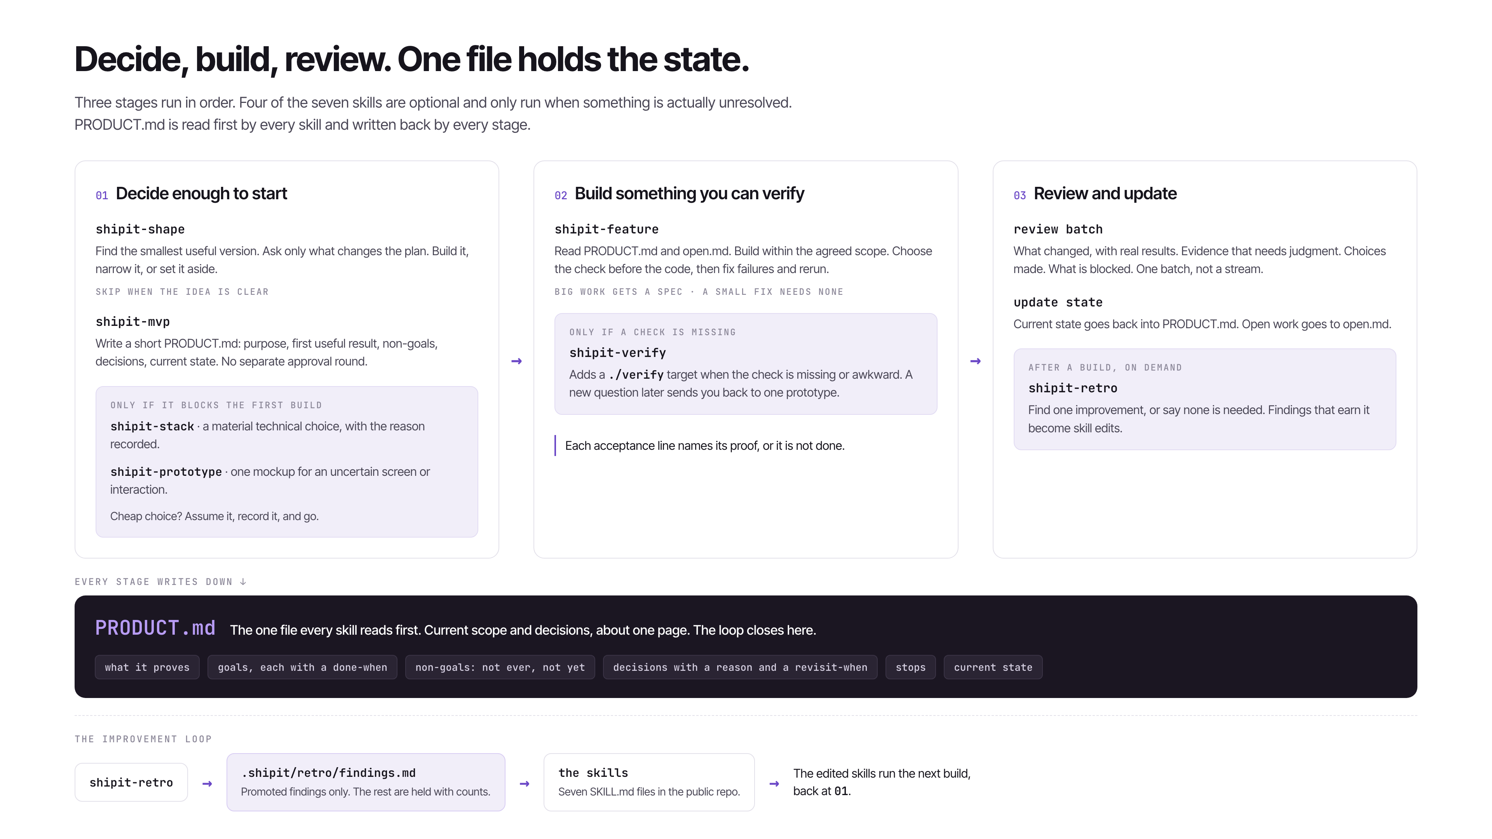Click 'Cheap choice? Assume it, record it' line
The height and width of the screenshot is (839, 1492).
pyautogui.click(x=214, y=516)
